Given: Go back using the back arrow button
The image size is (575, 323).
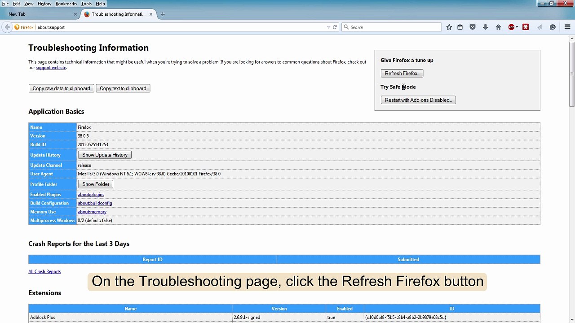Looking at the screenshot, I should [x=7, y=27].
